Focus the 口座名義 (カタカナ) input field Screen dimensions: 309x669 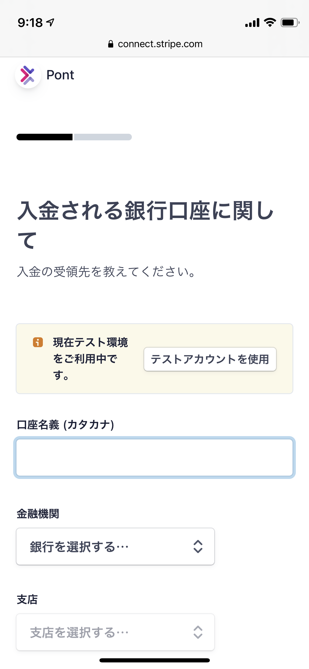click(155, 458)
